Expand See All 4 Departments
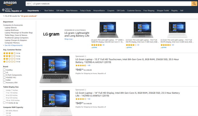Image resolution: width=198 pixels, height=116 pixels. [13, 45]
